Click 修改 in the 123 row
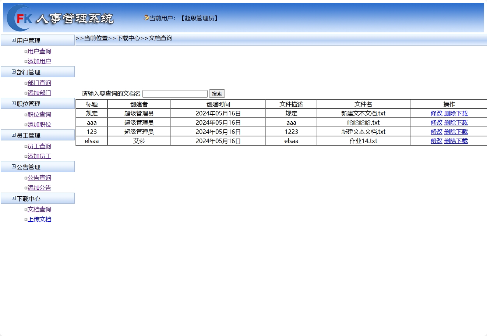The image size is (487, 336). pos(437,132)
